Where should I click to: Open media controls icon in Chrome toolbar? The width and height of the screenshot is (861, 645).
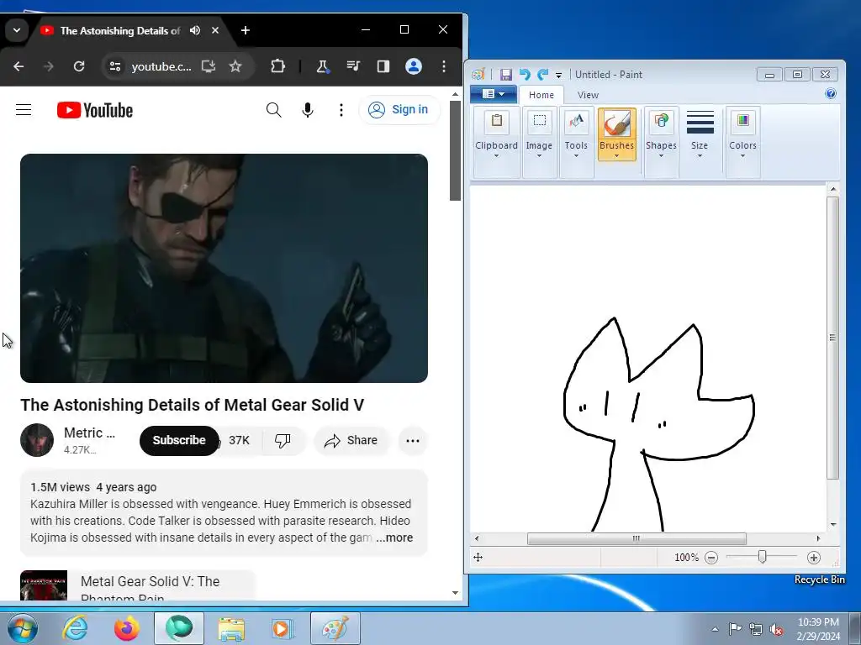(353, 66)
